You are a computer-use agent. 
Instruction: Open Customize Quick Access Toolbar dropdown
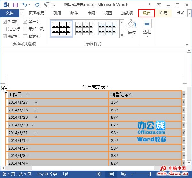pos(54,5)
